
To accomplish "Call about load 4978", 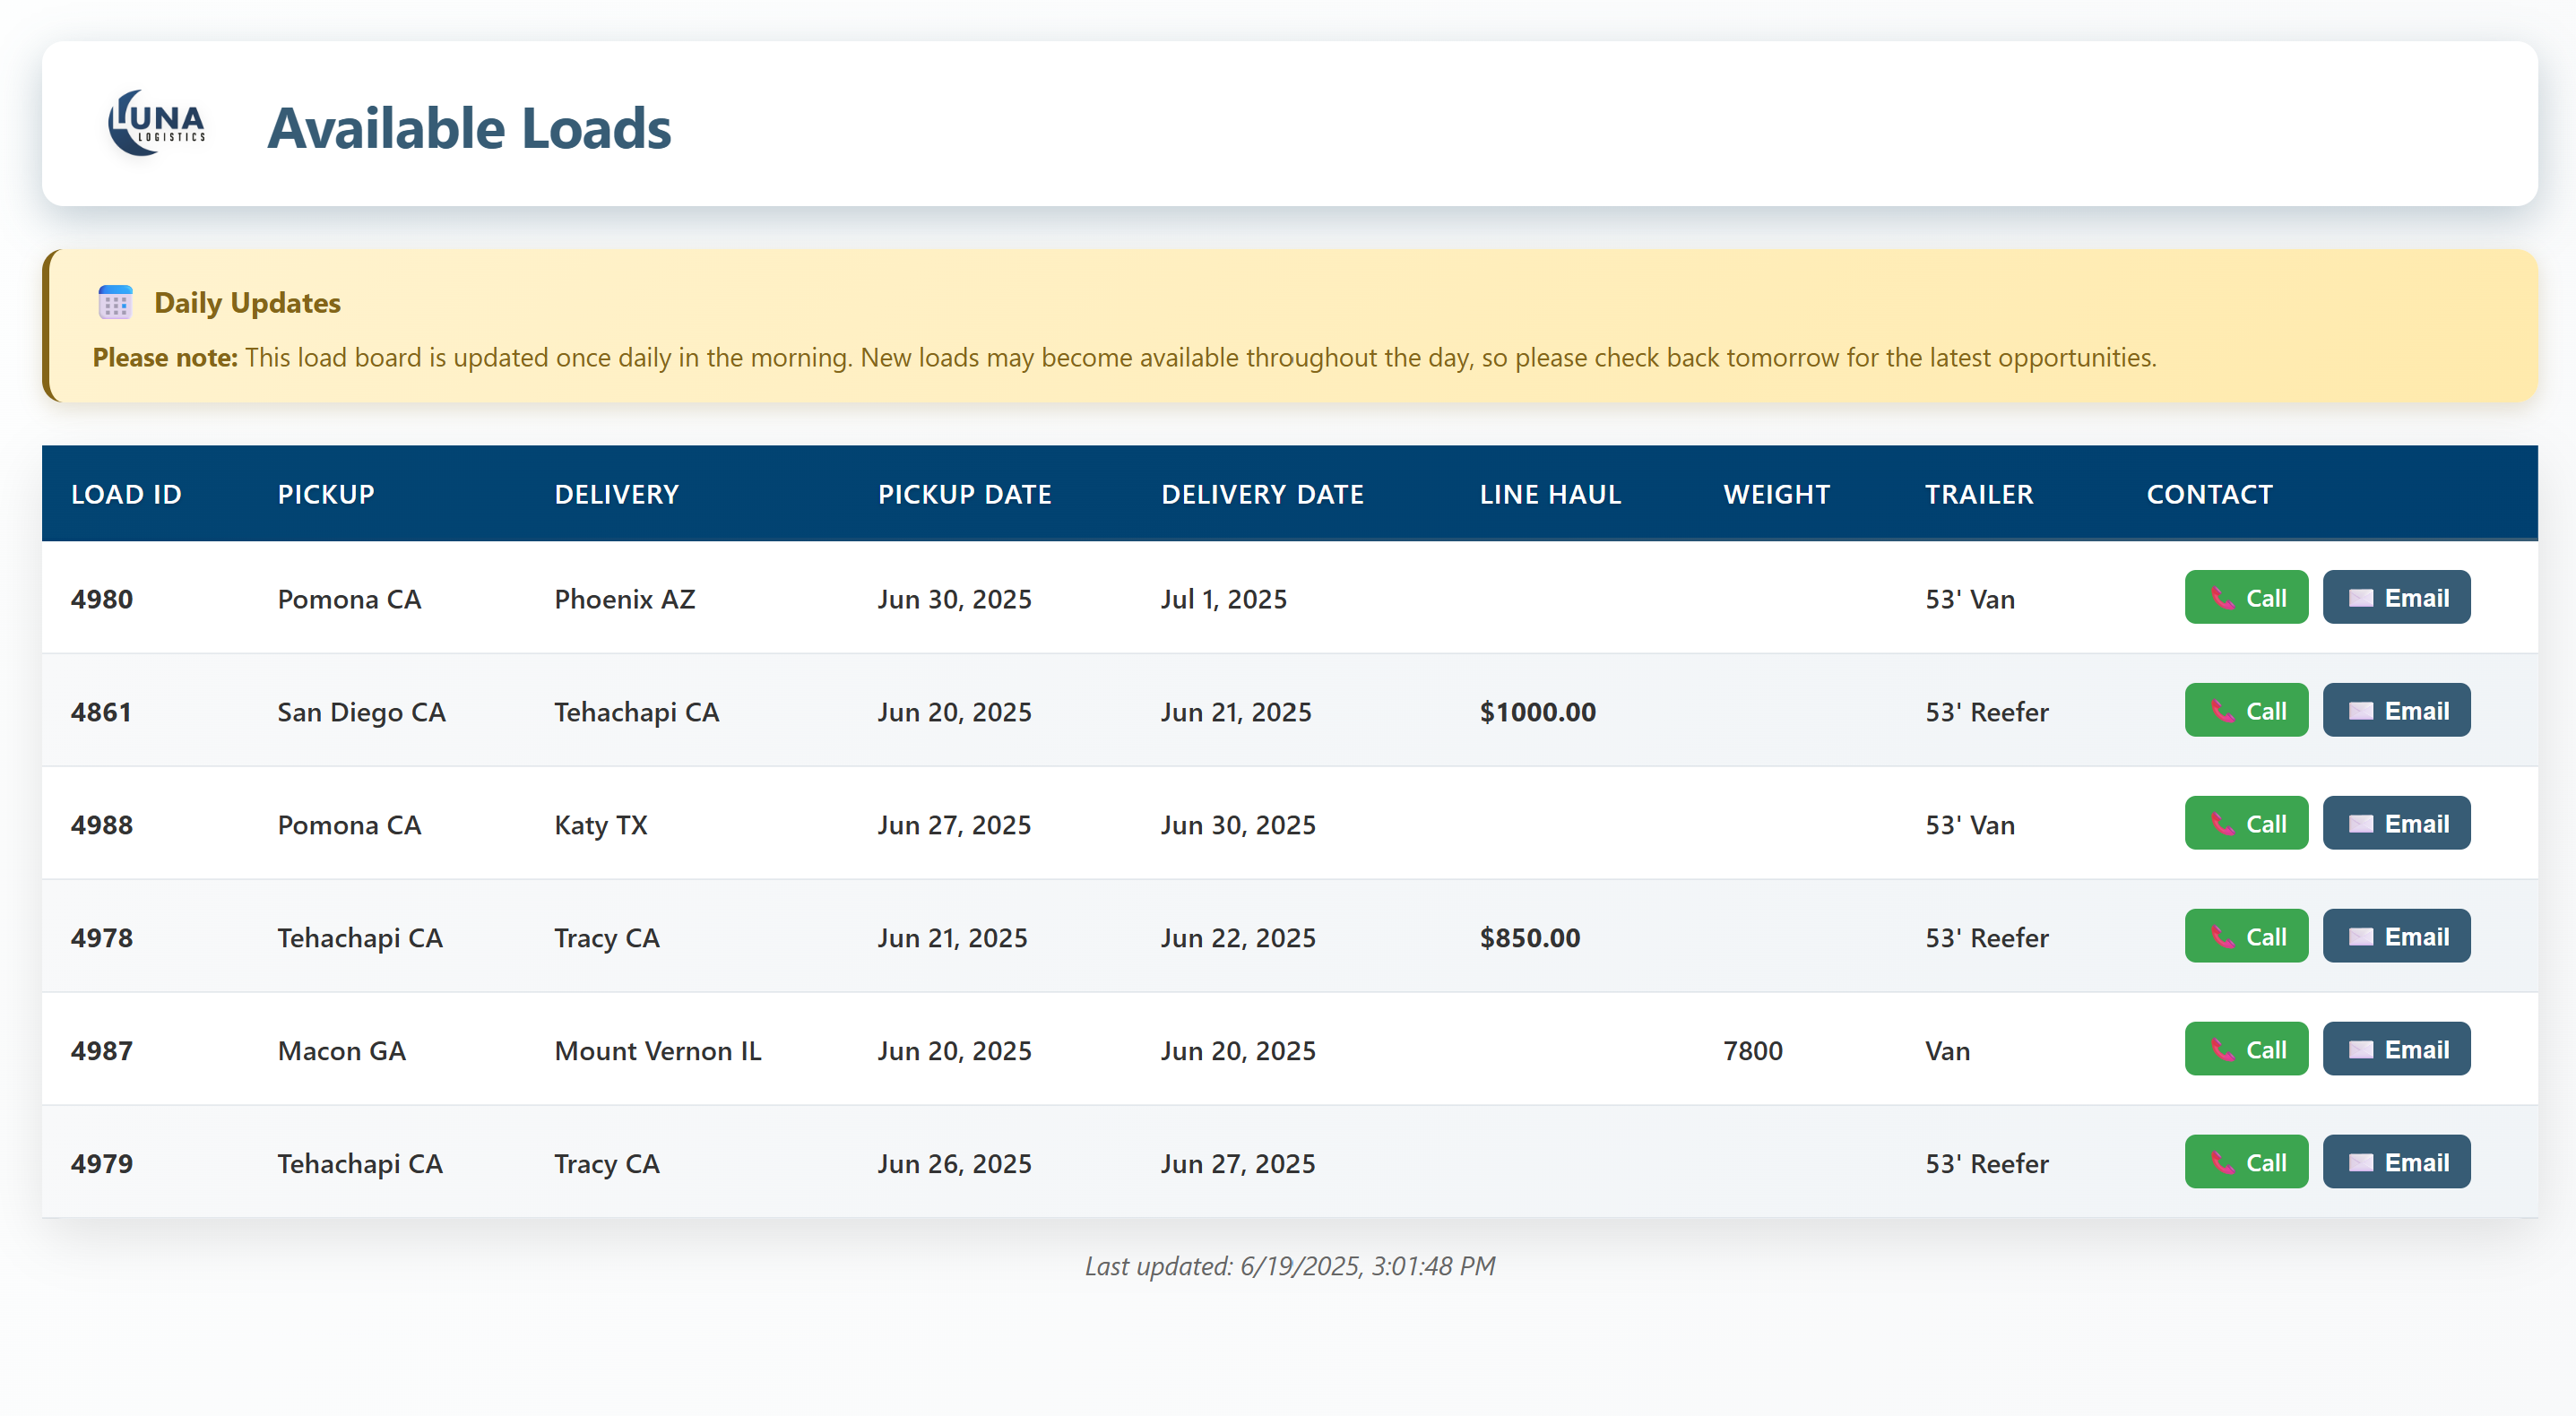I will 2245,937.
